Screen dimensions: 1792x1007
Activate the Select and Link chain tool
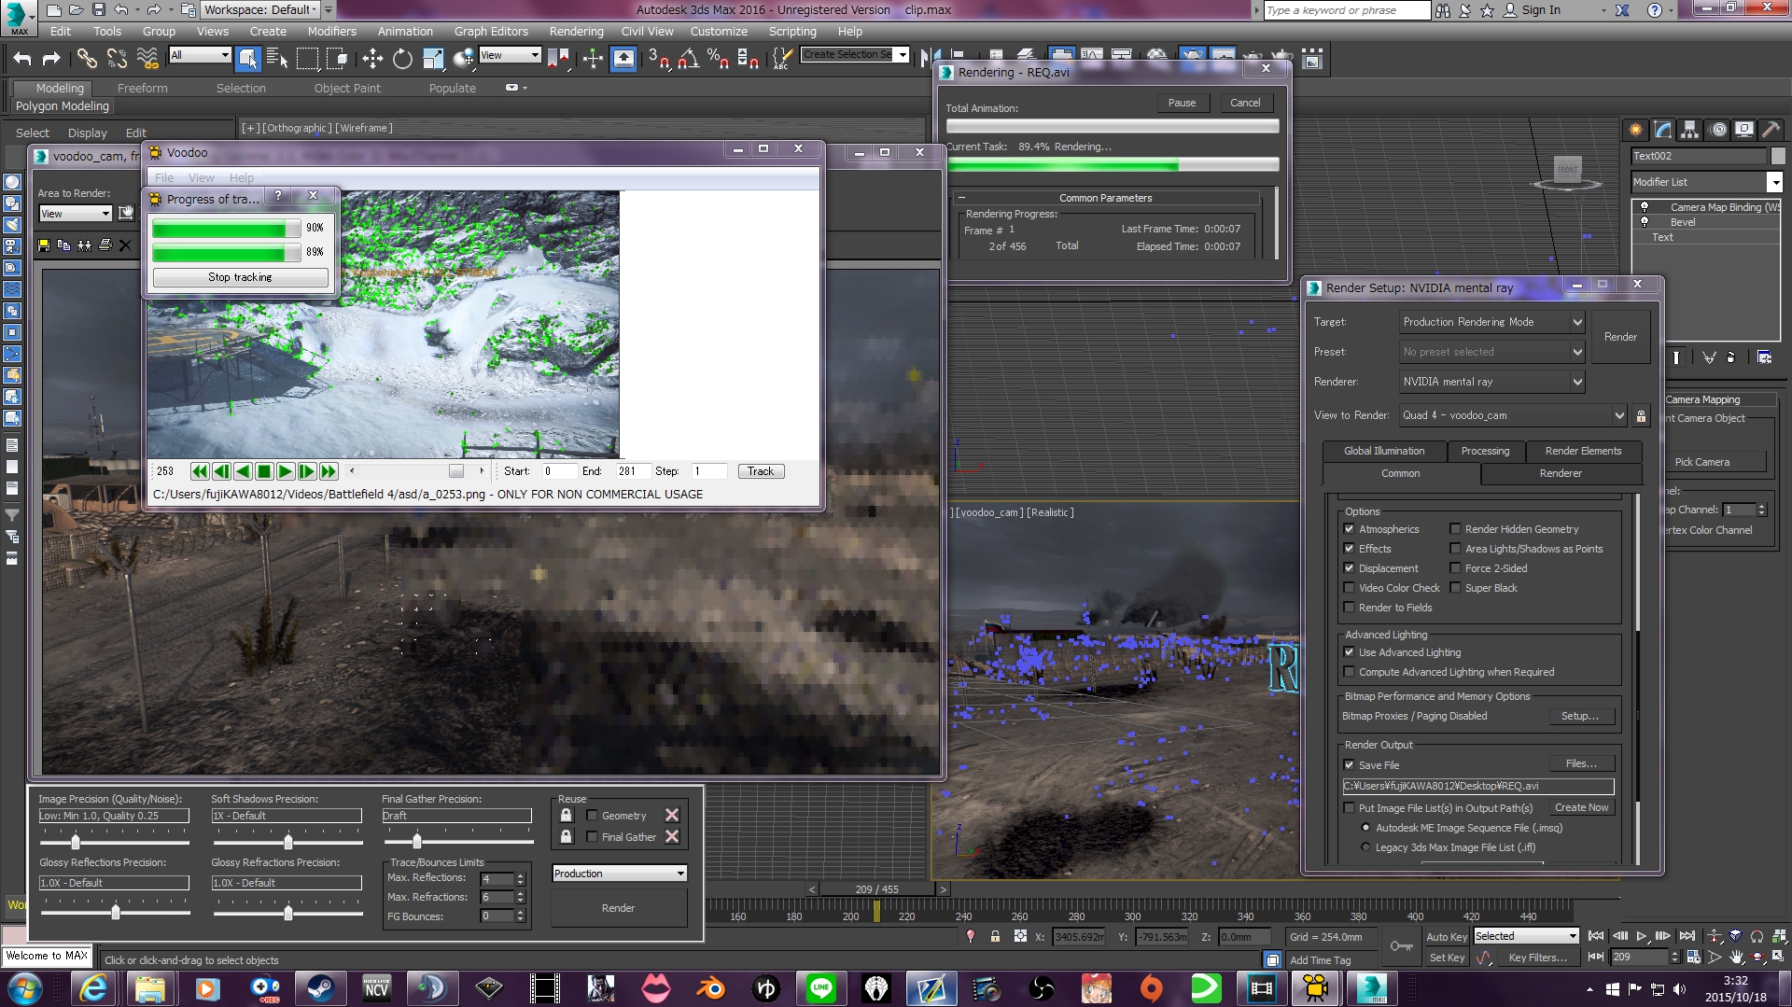click(x=87, y=59)
